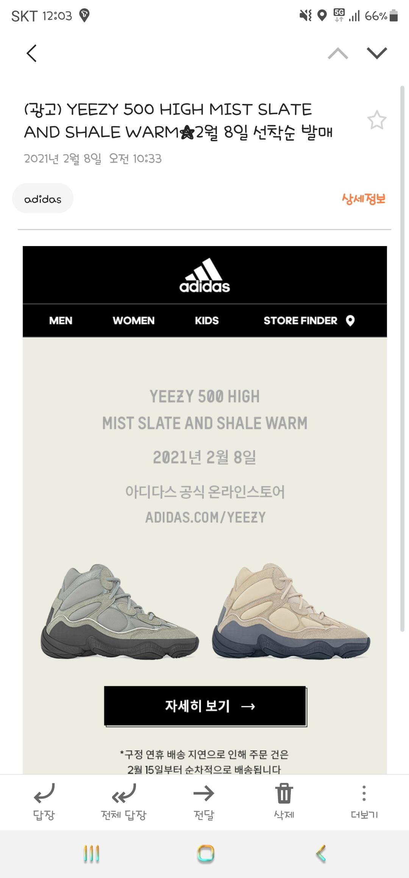409x878 pixels.
Task: Open the KIDS category link
Action: pos(207,321)
